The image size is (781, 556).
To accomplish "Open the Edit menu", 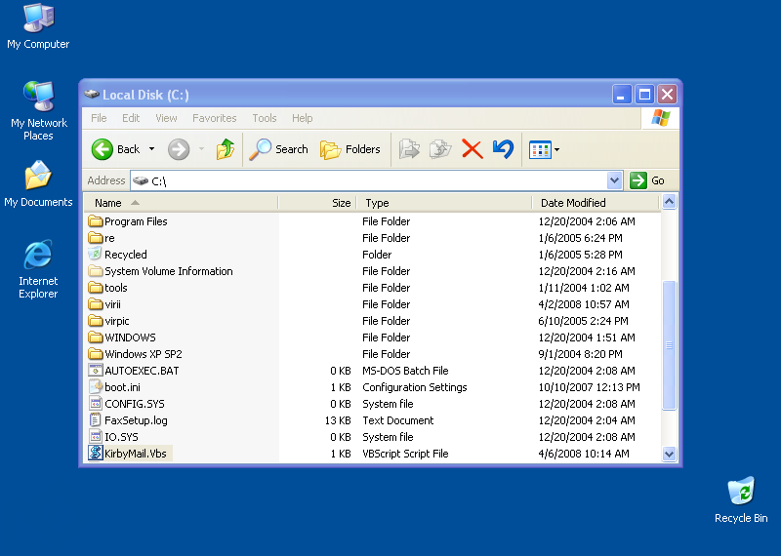I will click(x=131, y=118).
